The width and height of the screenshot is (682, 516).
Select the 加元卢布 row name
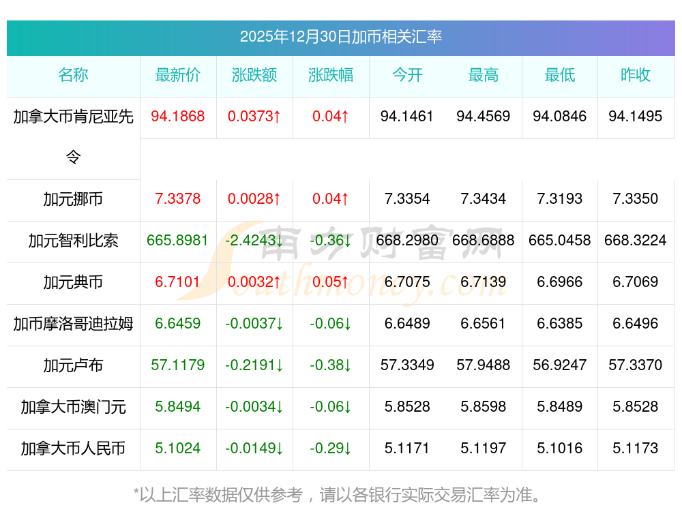(73, 365)
